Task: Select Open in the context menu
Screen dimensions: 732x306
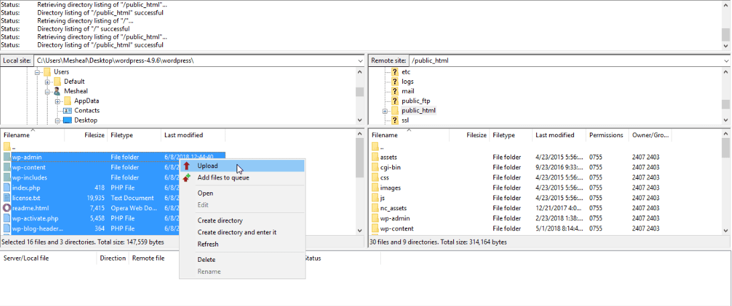Action: coord(242,193)
